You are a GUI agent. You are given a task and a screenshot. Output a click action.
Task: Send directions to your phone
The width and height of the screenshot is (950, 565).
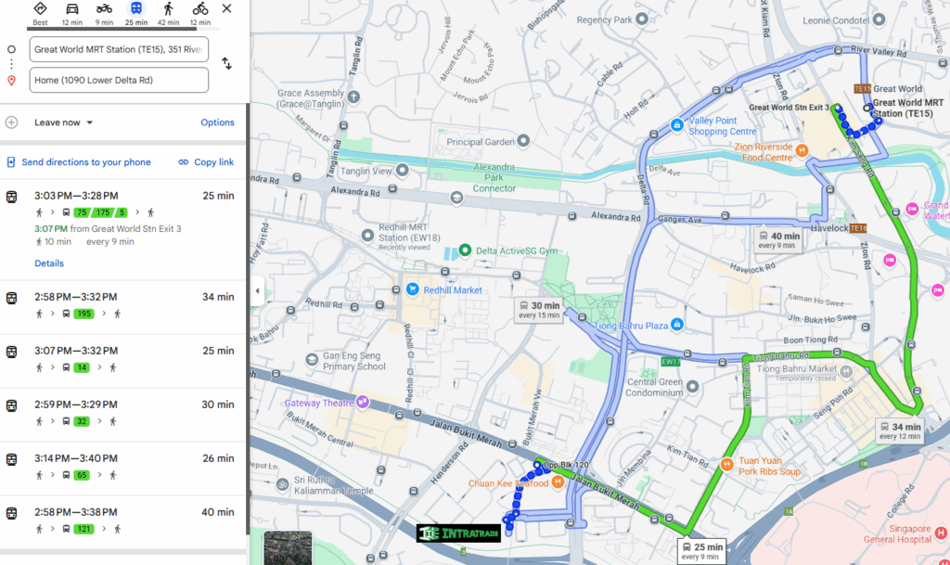tap(79, 162)
